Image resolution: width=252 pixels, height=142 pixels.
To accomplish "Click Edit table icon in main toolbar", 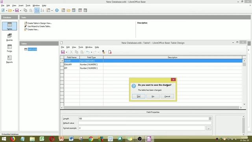I will point(74,11).
